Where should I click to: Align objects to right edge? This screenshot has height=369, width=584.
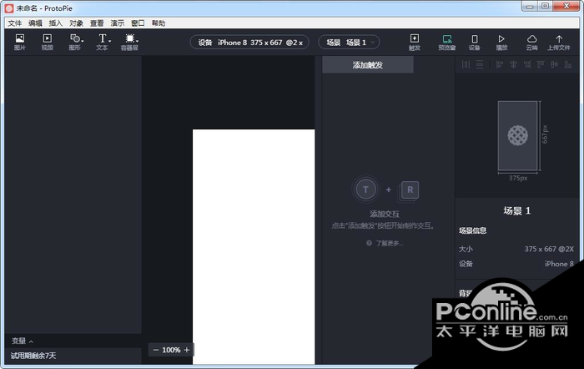click(527, 64)
